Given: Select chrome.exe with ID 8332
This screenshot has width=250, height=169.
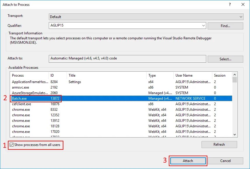Looking at the screenshot, I should [121, 110].
